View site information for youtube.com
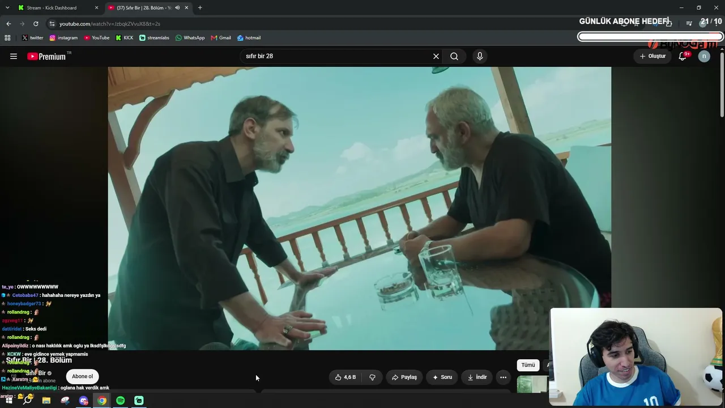 click(x=52, y=24)
